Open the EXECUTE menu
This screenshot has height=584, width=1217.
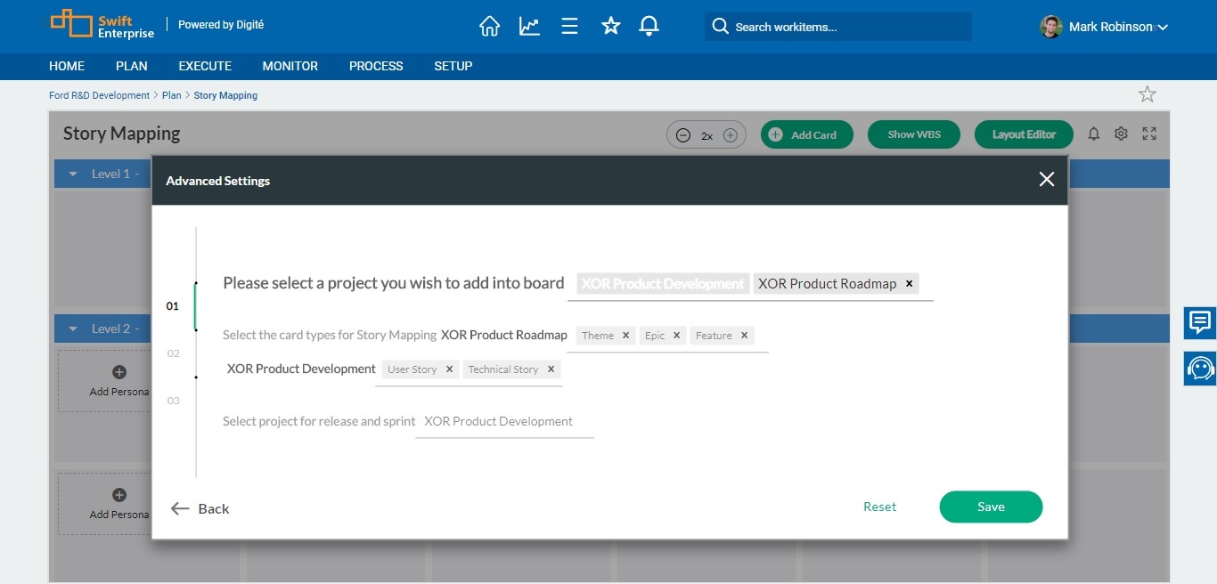pos(205,66)
